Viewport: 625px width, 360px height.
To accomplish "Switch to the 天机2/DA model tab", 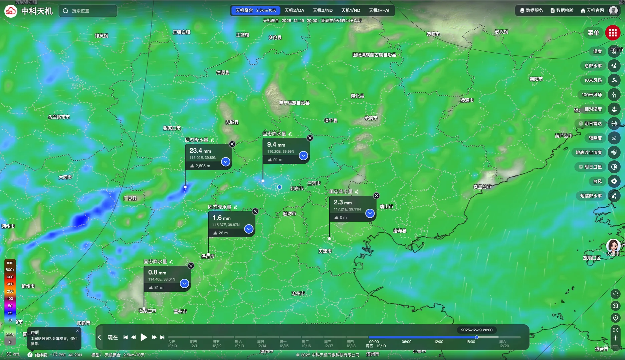I will (294, 10).
